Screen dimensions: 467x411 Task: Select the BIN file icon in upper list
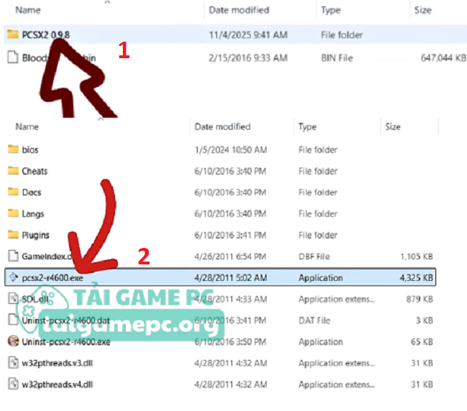pos(13,57)
